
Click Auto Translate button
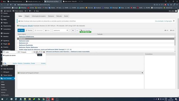86,30
